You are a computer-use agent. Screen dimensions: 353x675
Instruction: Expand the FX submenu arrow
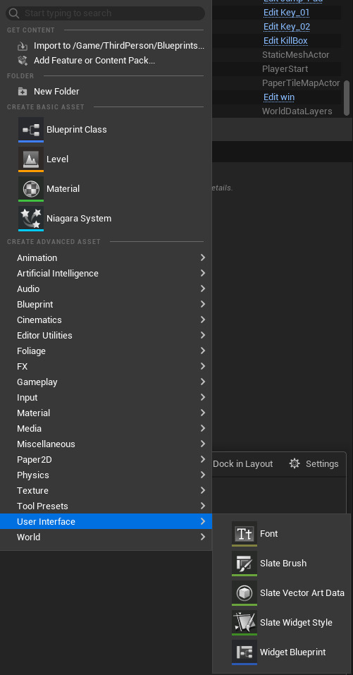202,366
